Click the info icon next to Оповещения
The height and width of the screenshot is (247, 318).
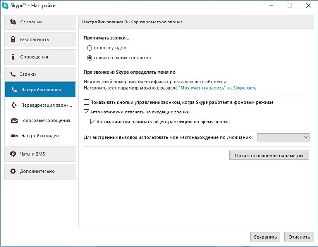(13, 57)
